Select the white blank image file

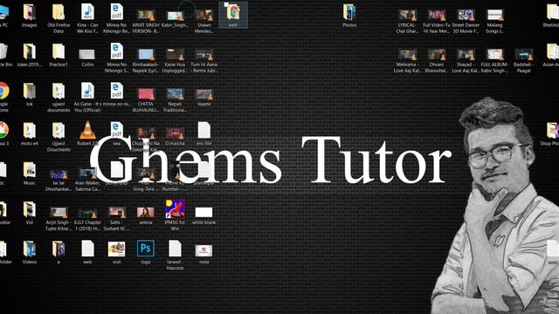pyautogui.click(x=204, y=213)
